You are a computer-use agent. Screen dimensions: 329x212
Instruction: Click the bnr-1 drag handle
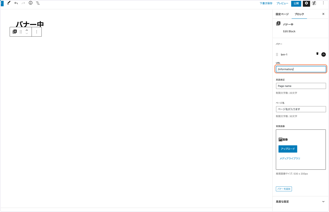pyautogui.click(x=277, y=54)
